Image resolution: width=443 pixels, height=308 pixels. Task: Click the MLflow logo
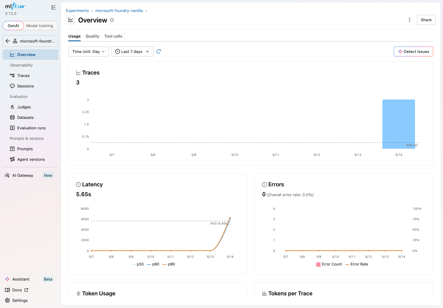tap(15, 6)
